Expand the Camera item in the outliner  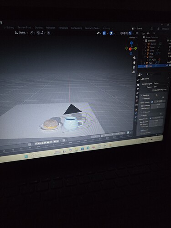coord(146,44)
